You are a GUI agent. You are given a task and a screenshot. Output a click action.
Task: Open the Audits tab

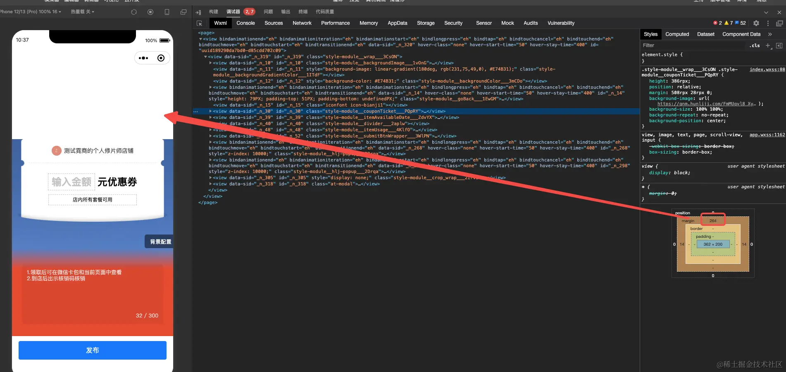[531, 23]
